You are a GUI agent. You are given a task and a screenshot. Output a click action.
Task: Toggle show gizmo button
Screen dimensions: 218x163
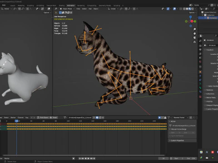click(168, 9)
